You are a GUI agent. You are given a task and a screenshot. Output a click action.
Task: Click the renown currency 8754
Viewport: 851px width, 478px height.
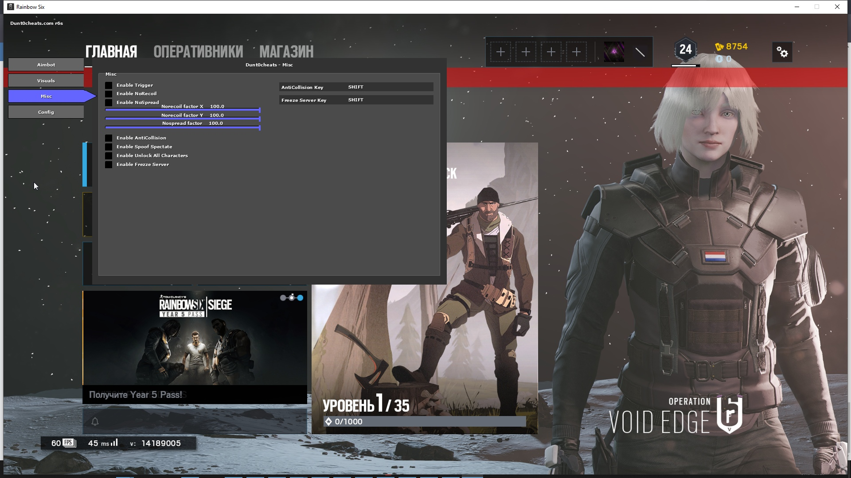point(731,46)
